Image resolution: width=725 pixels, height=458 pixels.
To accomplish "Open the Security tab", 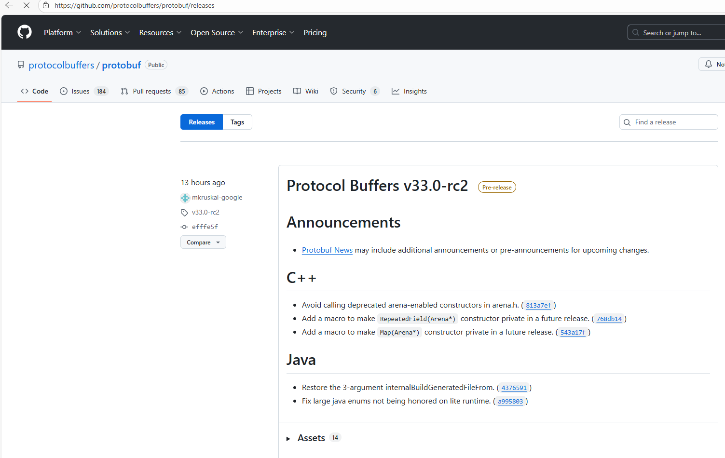I will click(355, 91).
